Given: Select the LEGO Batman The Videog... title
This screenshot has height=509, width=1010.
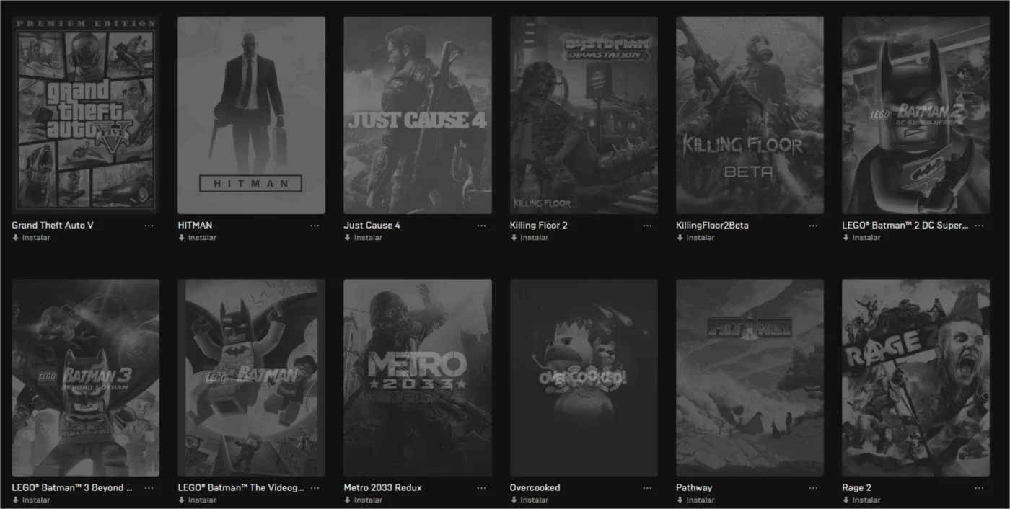Looking at the screenshot, I should pos(241,488).
